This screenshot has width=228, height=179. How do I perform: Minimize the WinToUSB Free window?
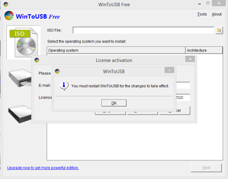pyautogui.click(x=199, y=4)
